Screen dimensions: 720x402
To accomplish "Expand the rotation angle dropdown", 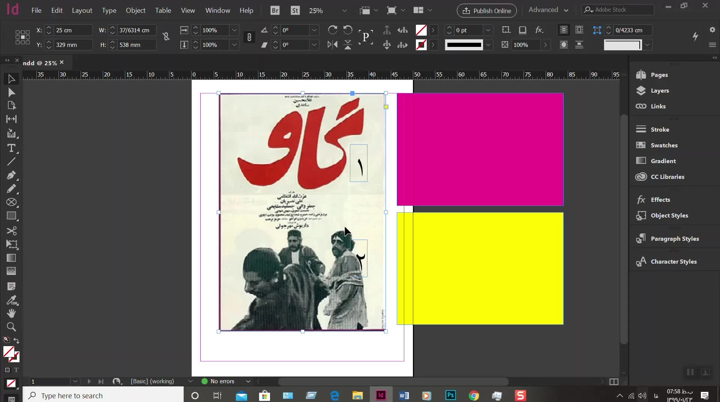I will coord(314,30).
